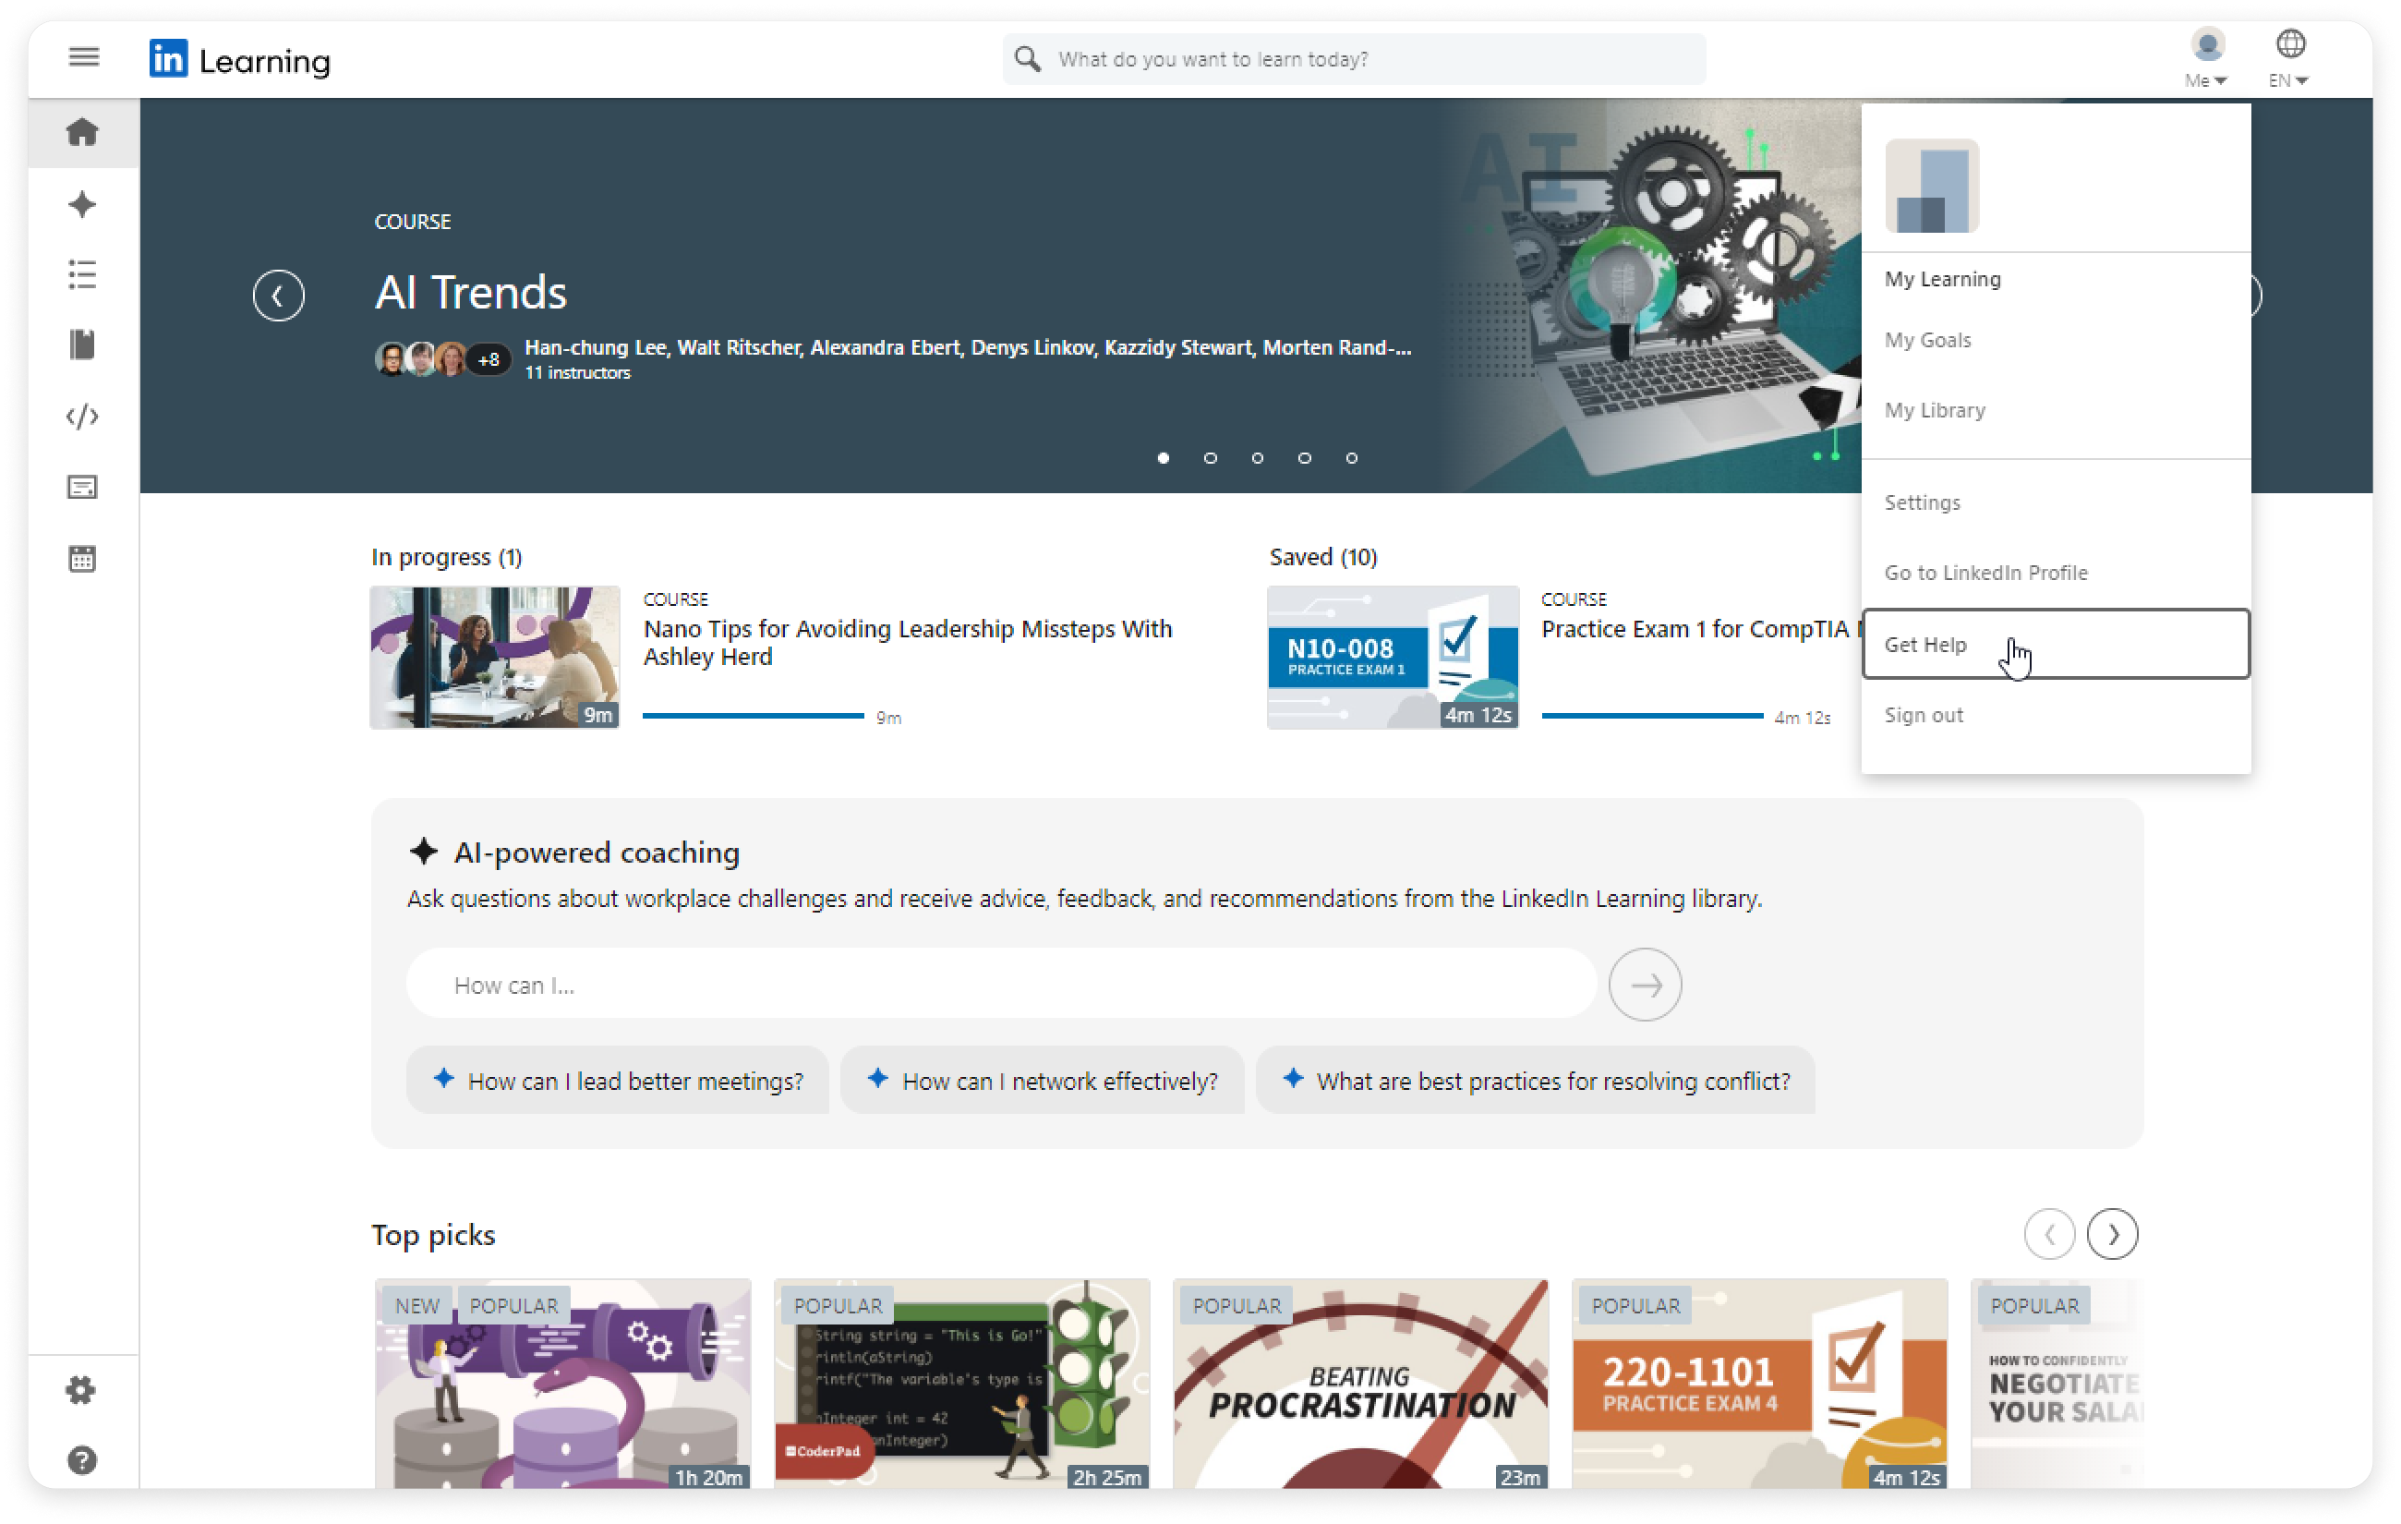This screenshot has width=2401, height=1524.
Task: Click the Practice Exam 1 progress bar
Action: [x=1652, y=716]
